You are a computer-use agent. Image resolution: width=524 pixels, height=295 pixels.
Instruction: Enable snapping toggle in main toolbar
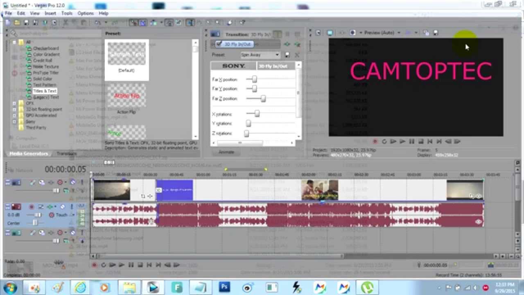(133, 23)
